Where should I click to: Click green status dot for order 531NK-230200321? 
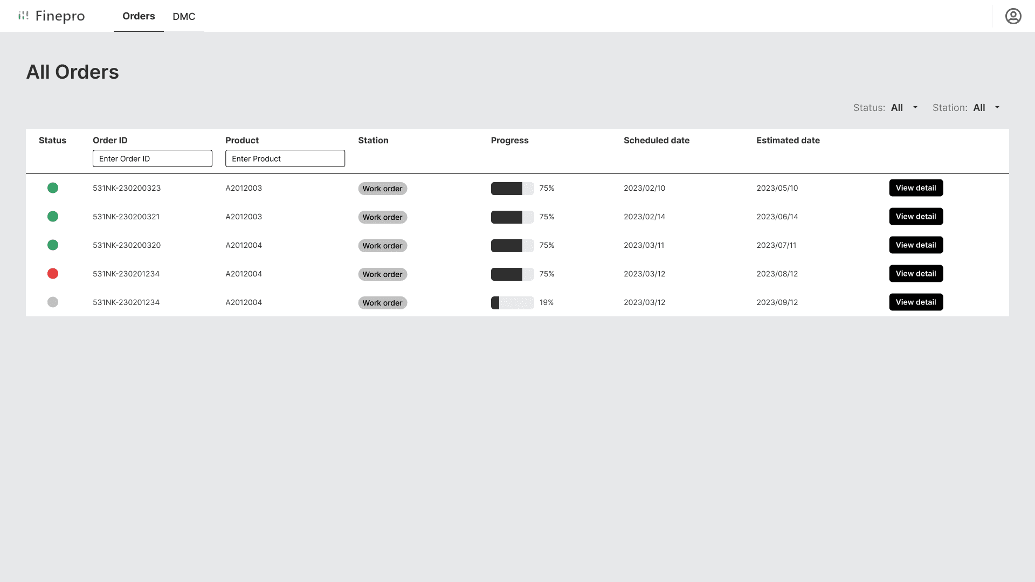(x=53, y=217)
